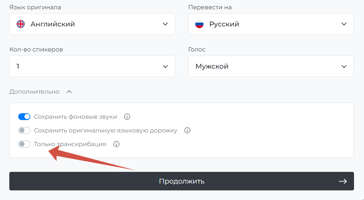Click the Дополнительно heading text

(34, 92)
